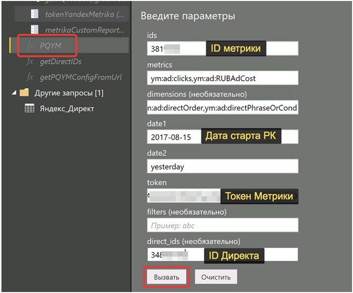Open the Яндекс_Директ table query
The image size is (353, 293).
(67, 109)
